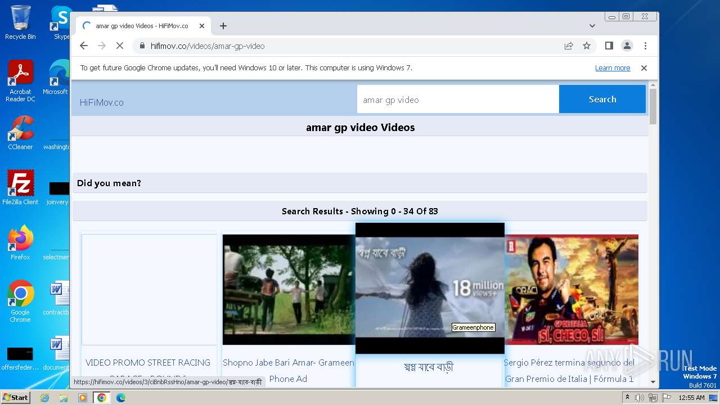Open Shopno Jabe Bari Amar video thumbnail

click(x=289, y=290)
